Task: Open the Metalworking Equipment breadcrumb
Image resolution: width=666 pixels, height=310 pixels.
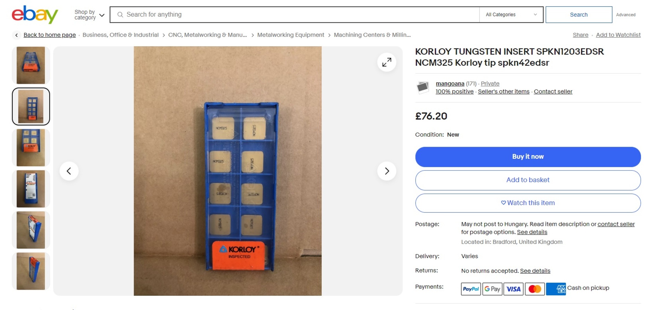Action: [x=290, y=35]
